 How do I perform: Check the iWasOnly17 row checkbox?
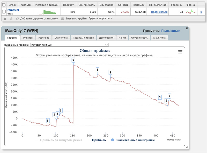(4, 12)
